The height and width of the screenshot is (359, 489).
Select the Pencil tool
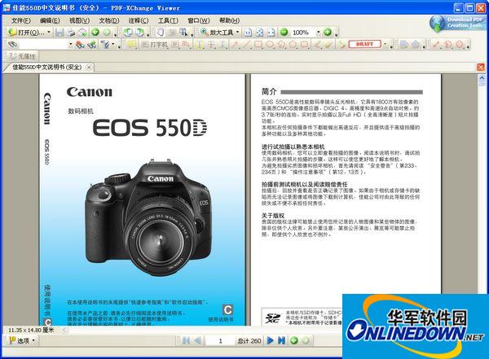tap(317, 45)
